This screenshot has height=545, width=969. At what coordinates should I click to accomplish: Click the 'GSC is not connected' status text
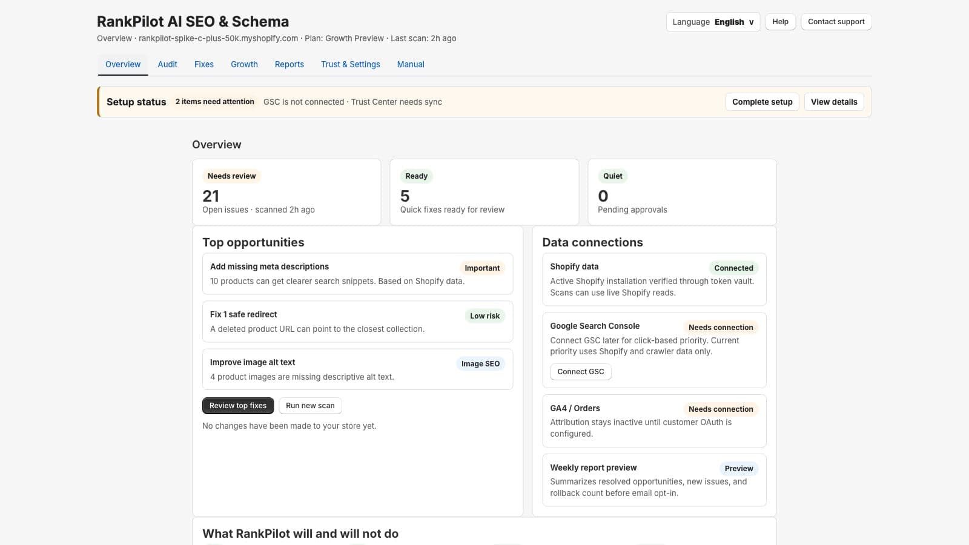click(303, 102)
